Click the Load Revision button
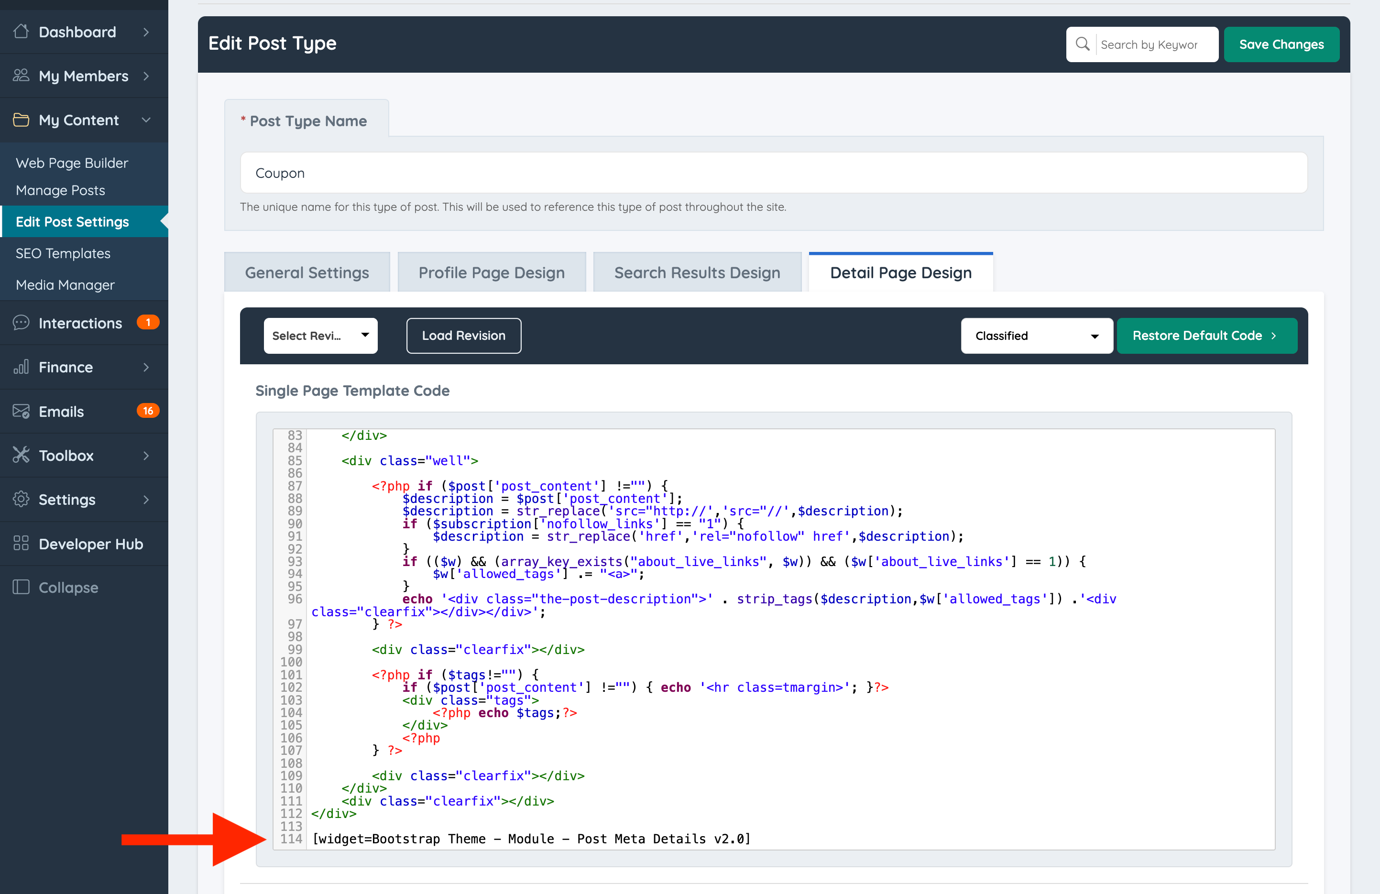Viewport: 1380px width, 894px height. pyautogui.click(x=463, y=336)
